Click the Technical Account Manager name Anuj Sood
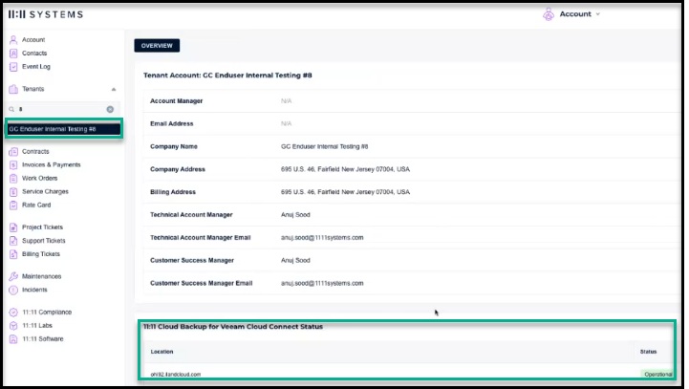Viewport: 689px width, 389px height. [x=295, y=215]
